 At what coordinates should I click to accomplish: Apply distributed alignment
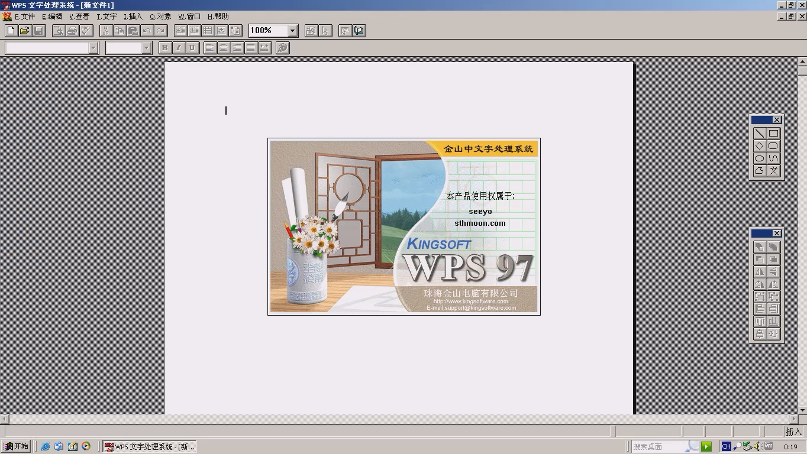click(265, 48)
